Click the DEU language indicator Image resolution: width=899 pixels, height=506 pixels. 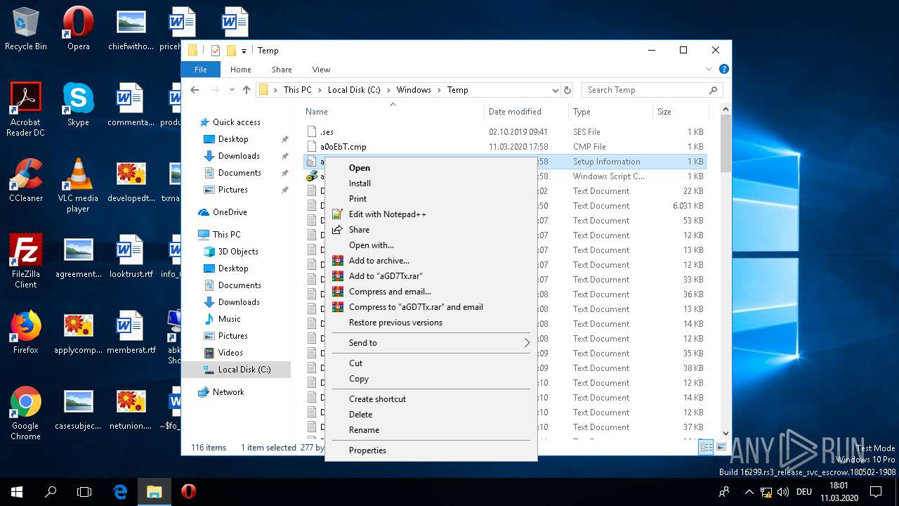click(803, 492)
